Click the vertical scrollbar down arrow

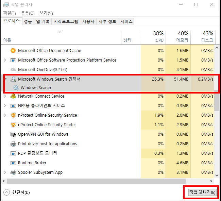click(x=217, y=175)
